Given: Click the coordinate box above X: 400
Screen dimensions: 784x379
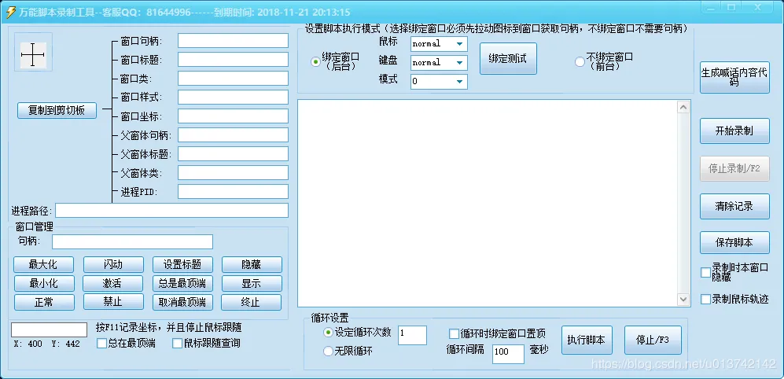Looking at the screenshot, I should tap(49, 330).
